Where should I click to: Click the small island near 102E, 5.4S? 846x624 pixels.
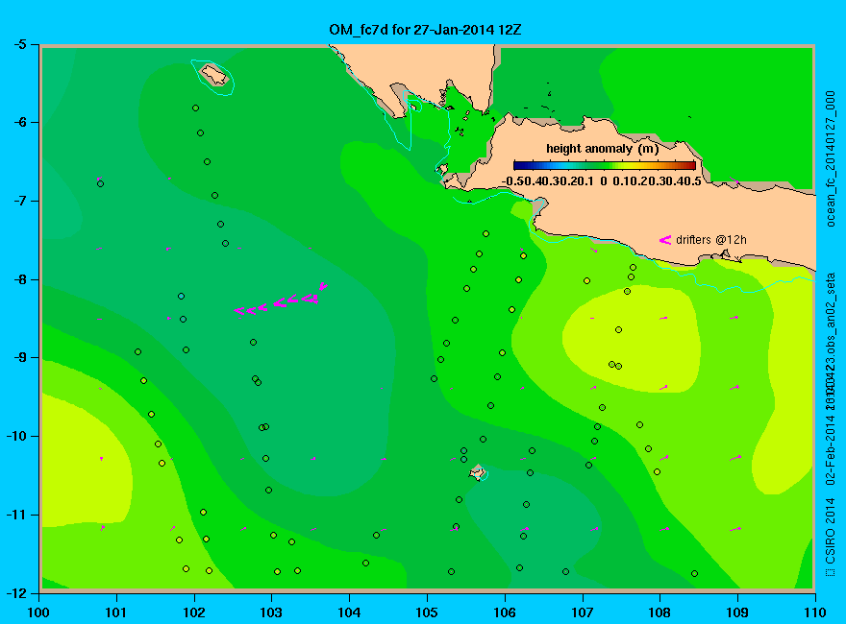[213, 74]
